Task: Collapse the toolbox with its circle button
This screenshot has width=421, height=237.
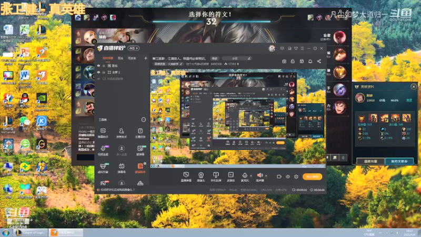Action: click(x=144, y=120)
